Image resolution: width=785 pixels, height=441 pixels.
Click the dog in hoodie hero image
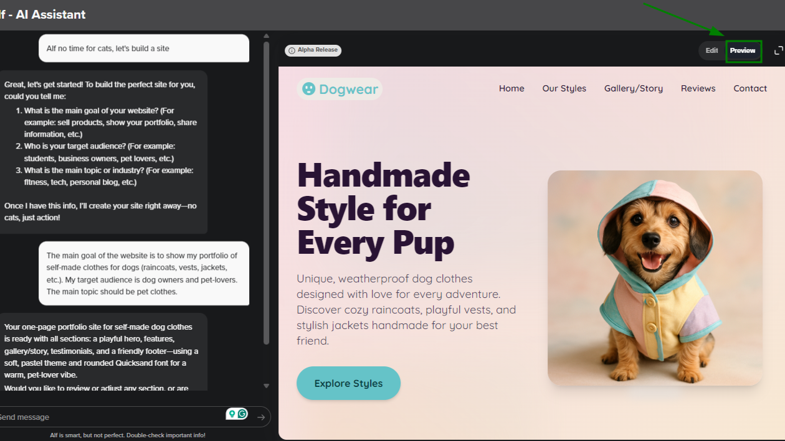pos(655,278)
